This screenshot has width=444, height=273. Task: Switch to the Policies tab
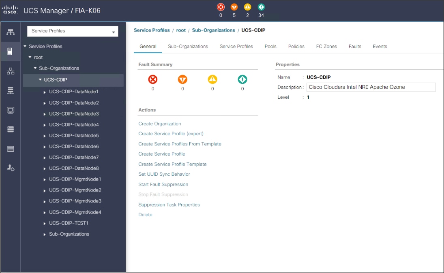click(x=296, y=46)
